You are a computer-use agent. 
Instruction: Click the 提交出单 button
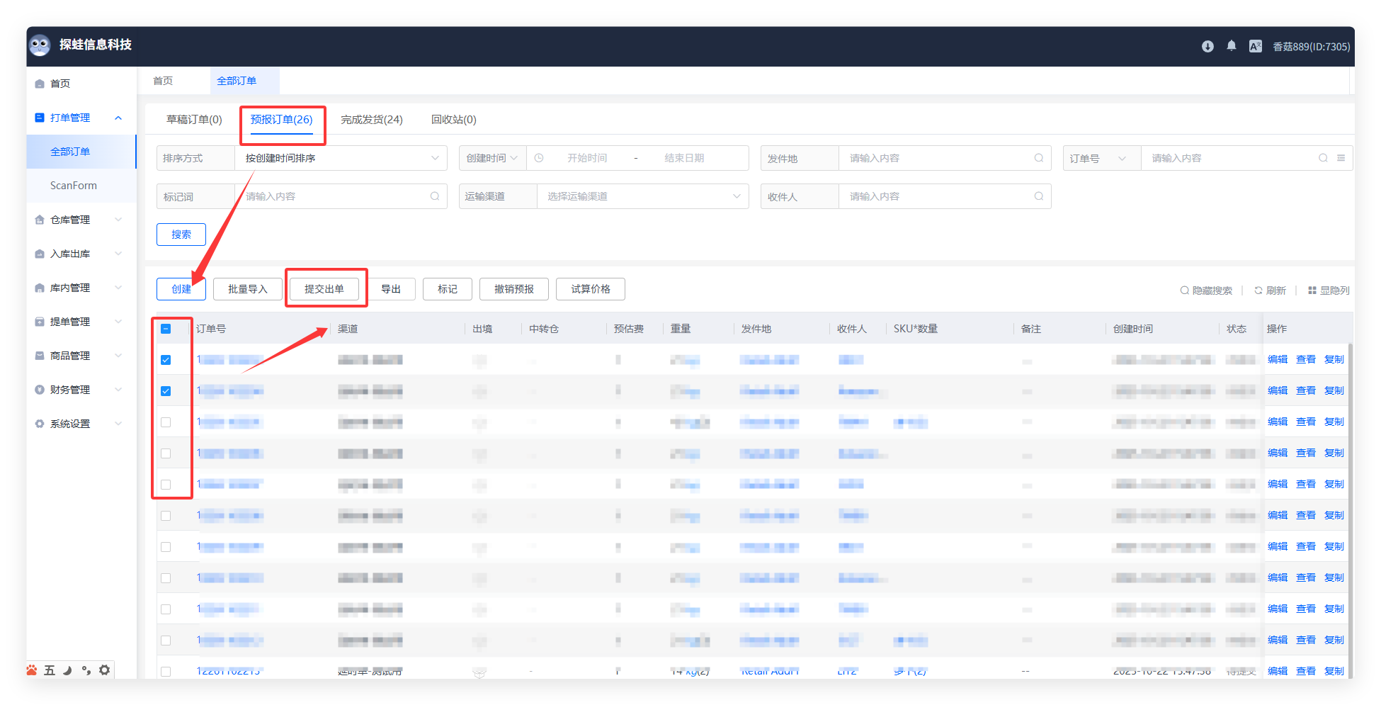click(x=324, y=289)
